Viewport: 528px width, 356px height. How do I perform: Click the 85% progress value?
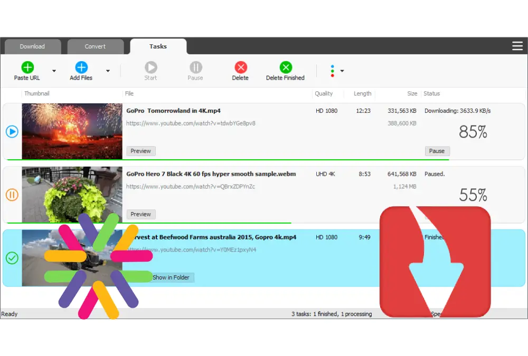[473, 132]
